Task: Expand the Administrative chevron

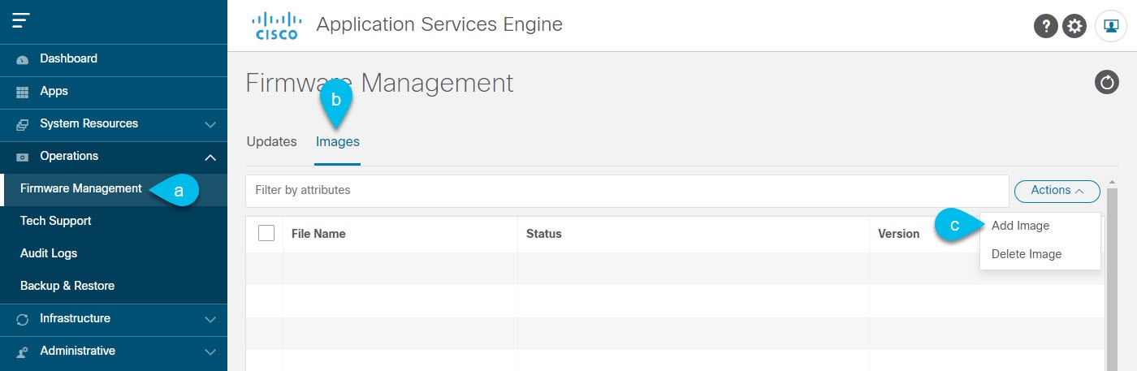Action: coord(210,352)
